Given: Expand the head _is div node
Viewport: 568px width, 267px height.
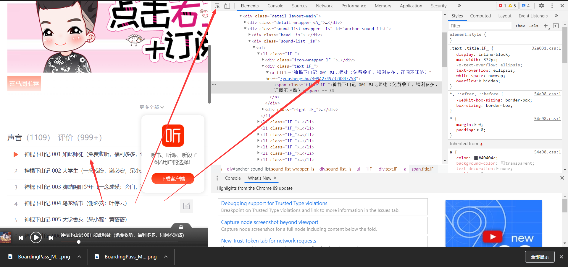Looking at the screenshot, I should [249, 35].
